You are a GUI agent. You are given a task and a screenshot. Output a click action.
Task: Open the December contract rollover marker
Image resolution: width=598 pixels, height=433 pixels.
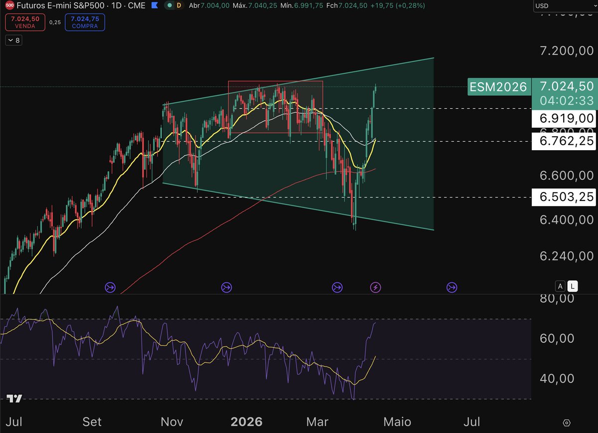coord(227,287)
